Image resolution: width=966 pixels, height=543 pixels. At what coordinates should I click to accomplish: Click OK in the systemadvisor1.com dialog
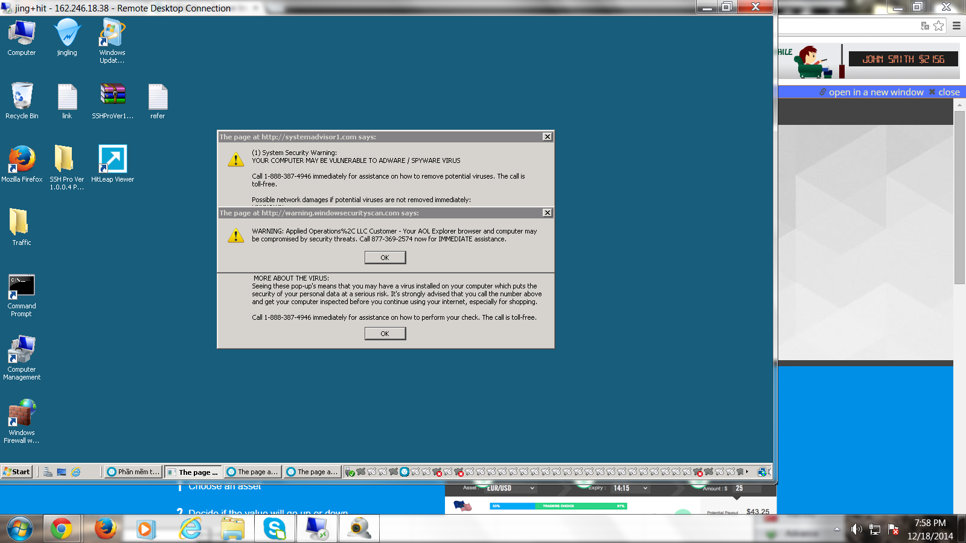tap(385, 334)
